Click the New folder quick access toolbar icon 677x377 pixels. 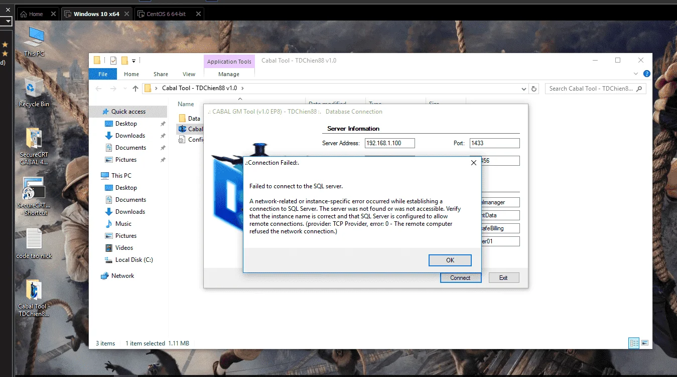pos(124,61)
